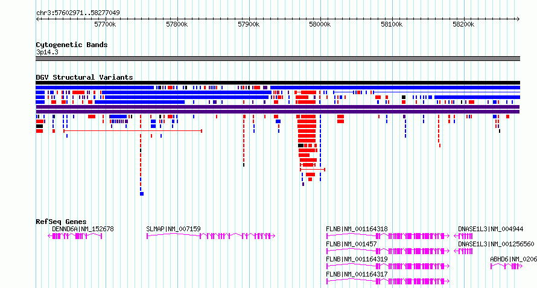This screenshot has width=537, height=288.
Task: Click the SLMAP gene exon glyph
Action: (211, 236)
